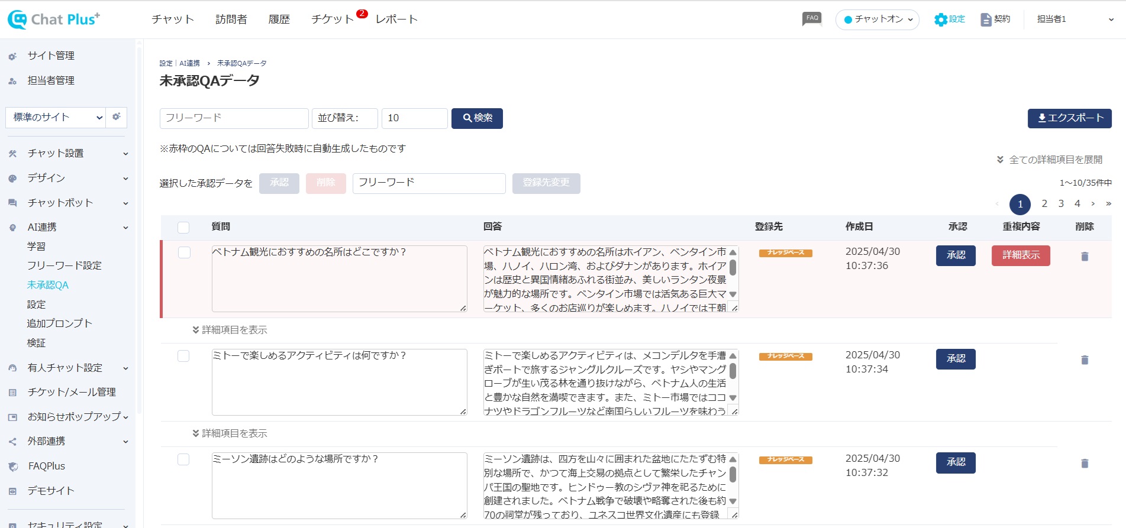Click the Chat Plus logo
1126x528 pixels.
[x=54, y=20]
